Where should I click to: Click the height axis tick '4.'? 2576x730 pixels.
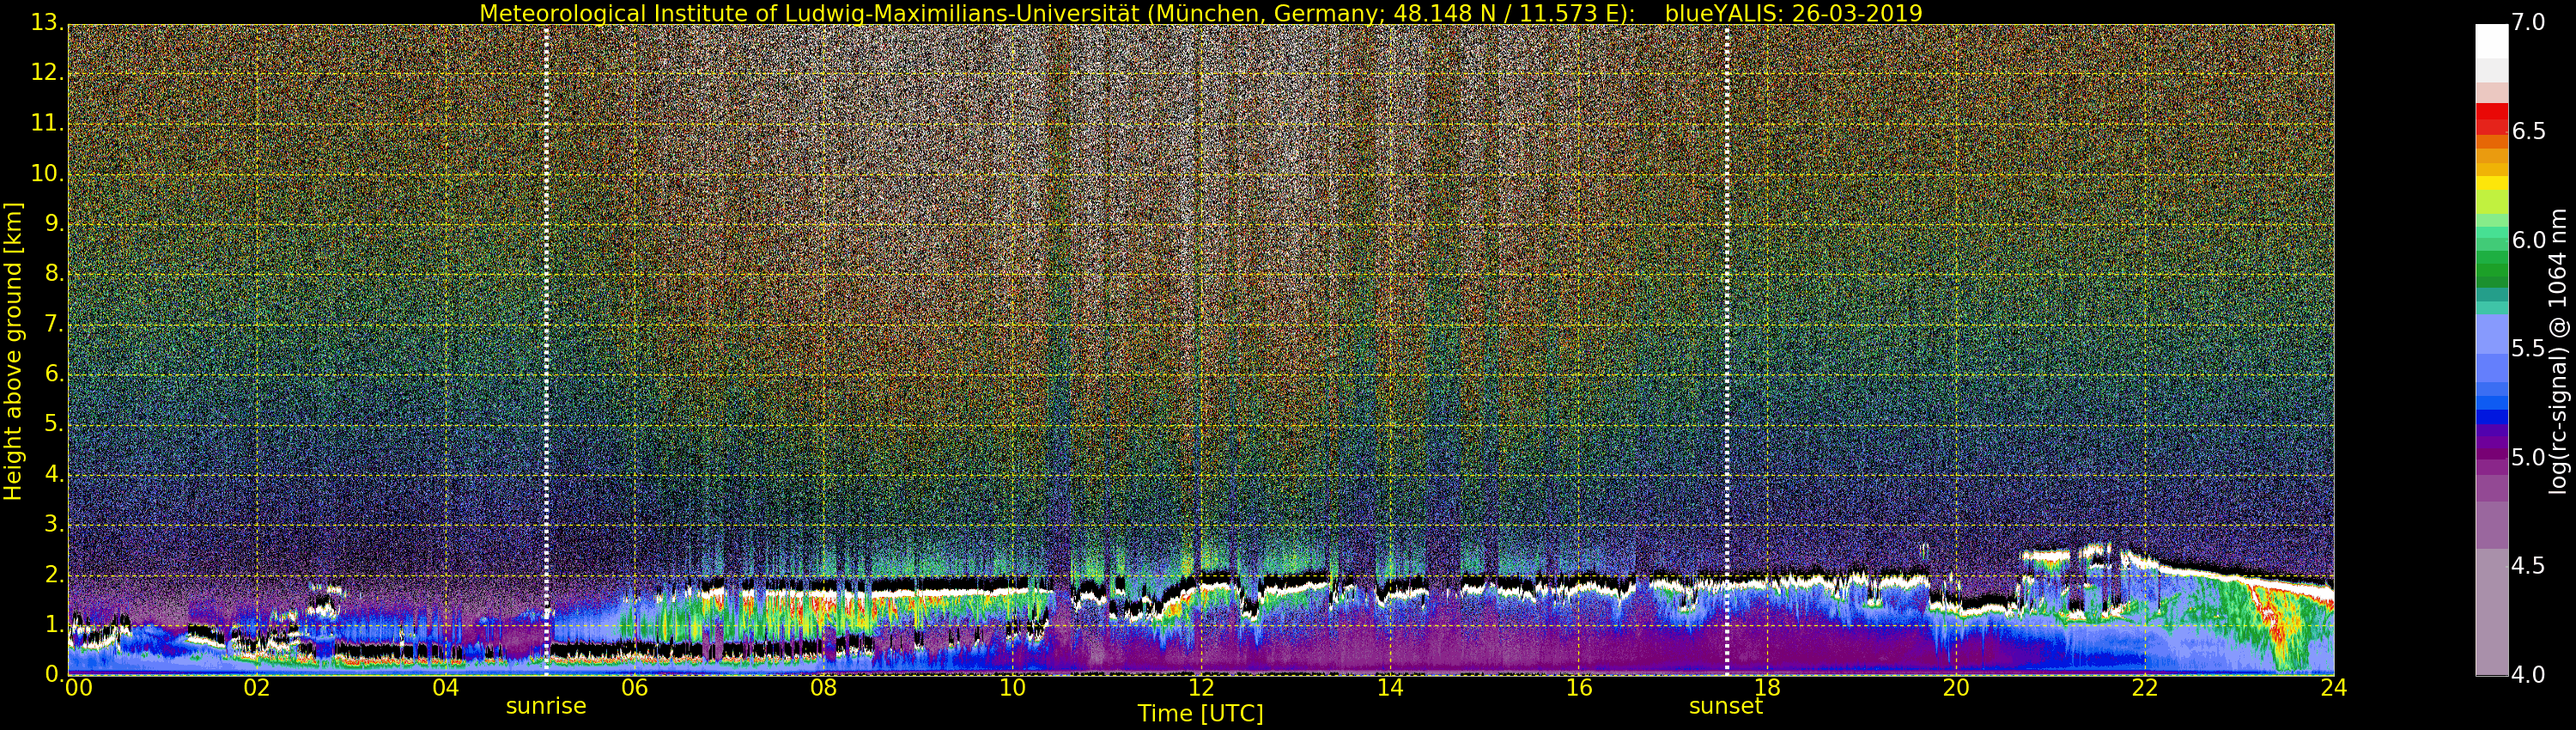click(x=54, y=474)
